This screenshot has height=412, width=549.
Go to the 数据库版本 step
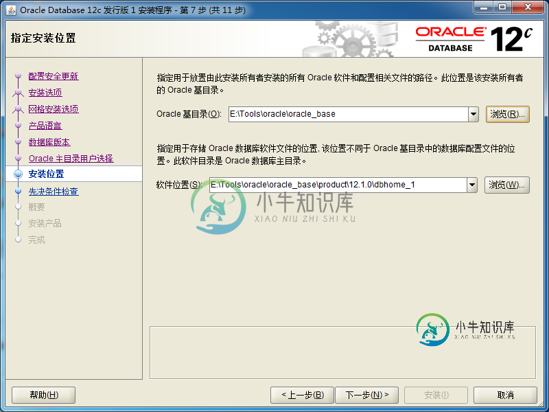(49, 142)
